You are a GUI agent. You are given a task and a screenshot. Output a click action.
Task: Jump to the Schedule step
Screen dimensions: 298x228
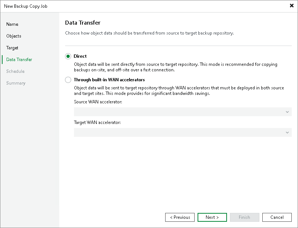(15, 71)
